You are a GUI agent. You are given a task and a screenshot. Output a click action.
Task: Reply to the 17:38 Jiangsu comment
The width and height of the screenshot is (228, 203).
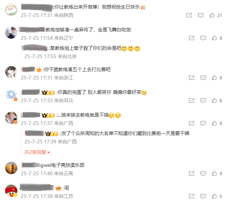203,196
